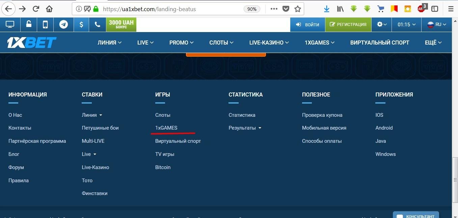Viewport: 458px width, 218px height.
Task: Open the Bitcoin footer link
Action: coord(163,167)
